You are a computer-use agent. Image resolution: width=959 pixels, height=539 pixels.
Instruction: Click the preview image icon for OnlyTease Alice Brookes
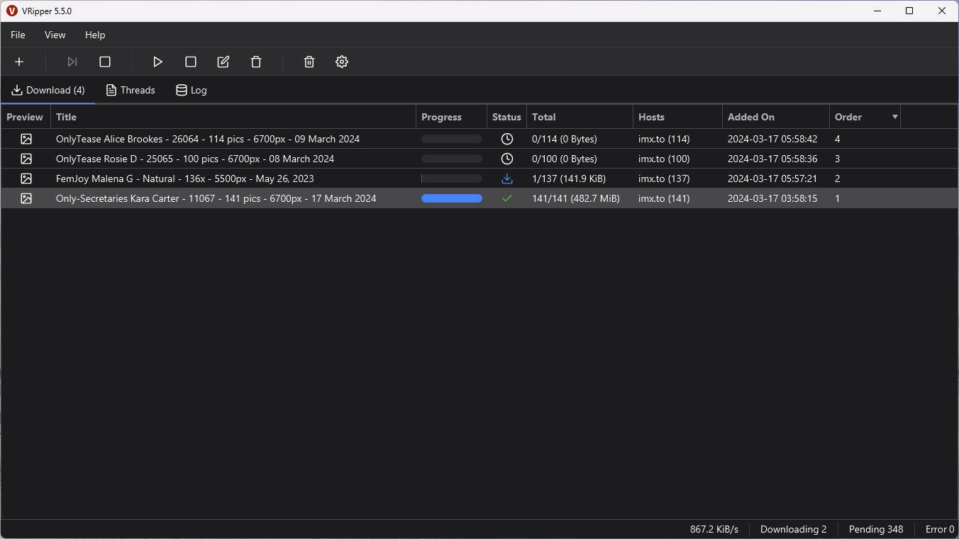(26, 139)
